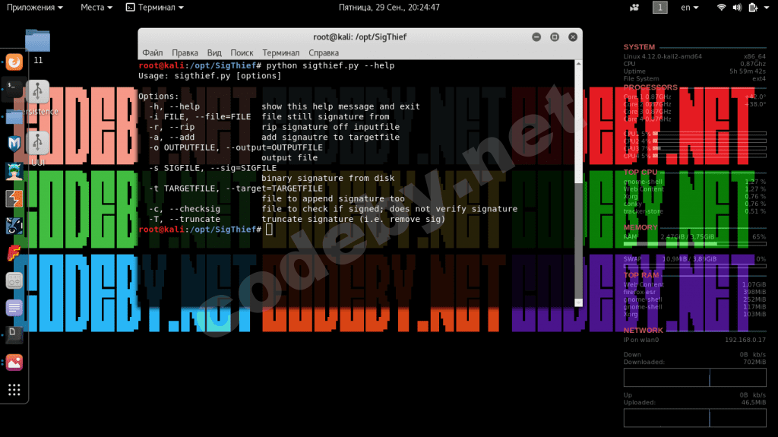778x437 pixels.
Task: Open desktop folder named 11
Action: (38, 46)
